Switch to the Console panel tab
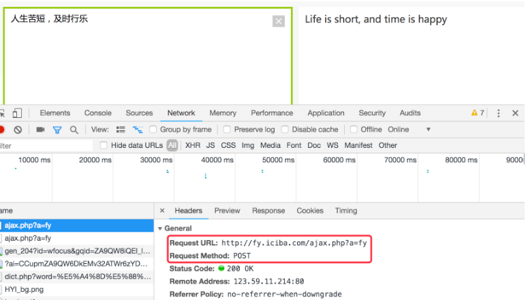The height and width of the screenshot is (300, 530). click(97, 113)
